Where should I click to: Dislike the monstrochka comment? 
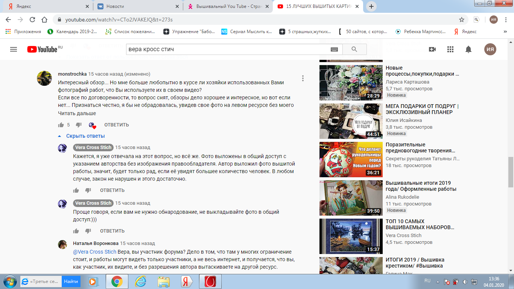click(x=79, y=125)
